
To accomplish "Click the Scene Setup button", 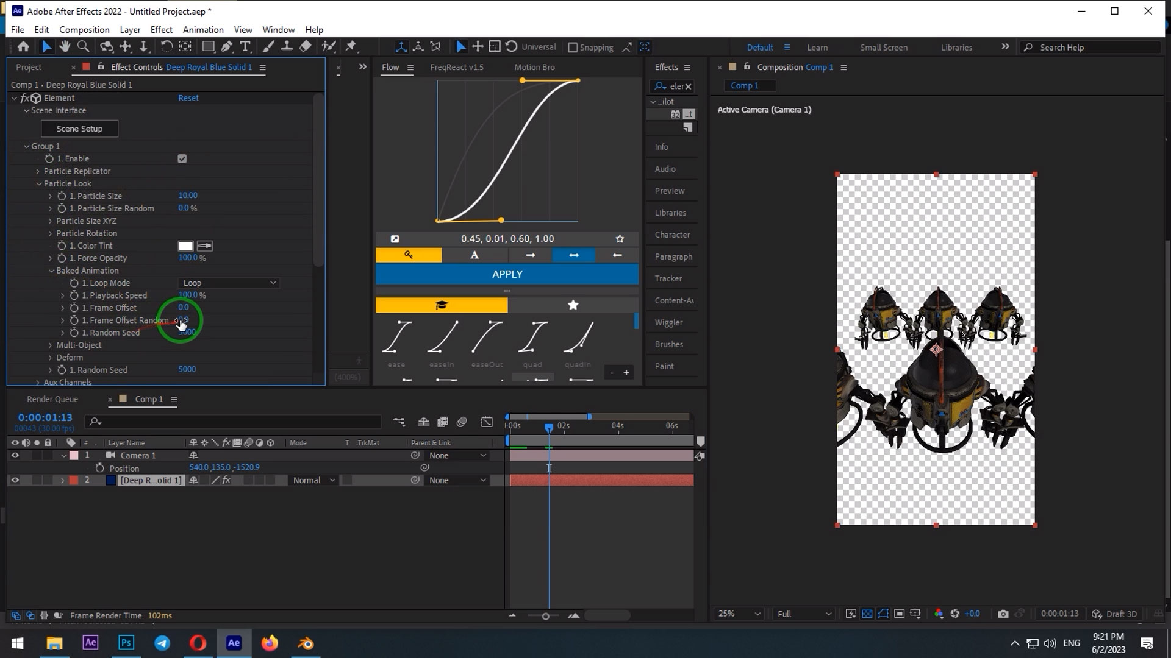I will tap(79, 129).
